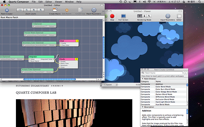
Task: Click the Enable input port on Clouds patch
Action: click(60, 62)
